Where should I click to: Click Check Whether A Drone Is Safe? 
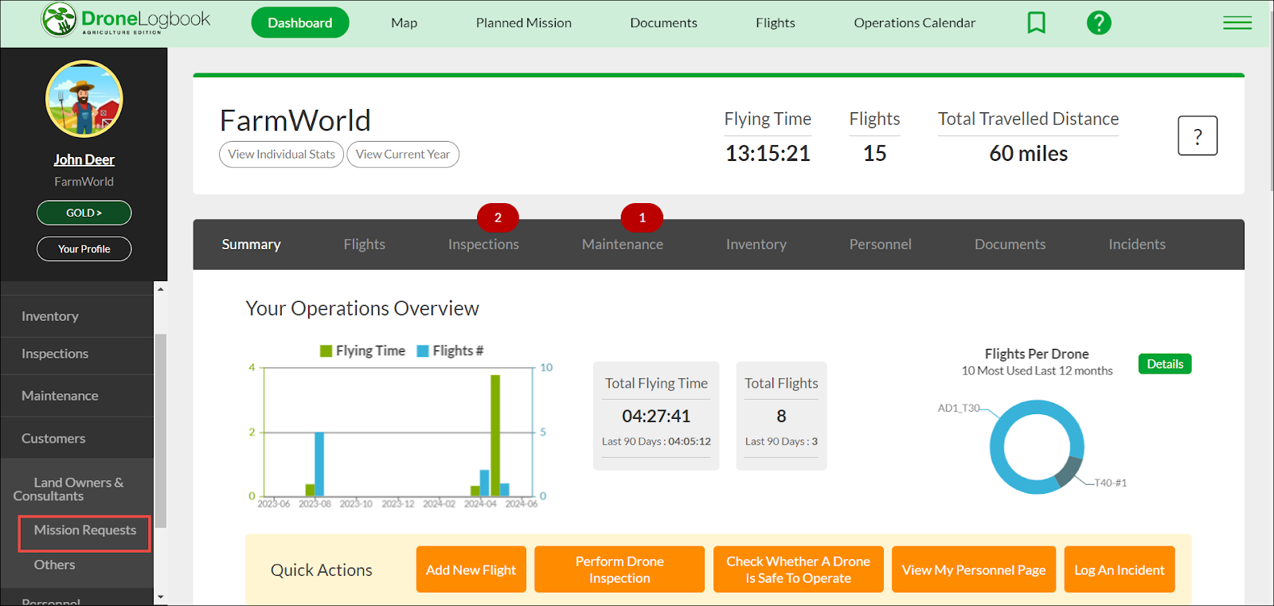(x=799, y=569)
